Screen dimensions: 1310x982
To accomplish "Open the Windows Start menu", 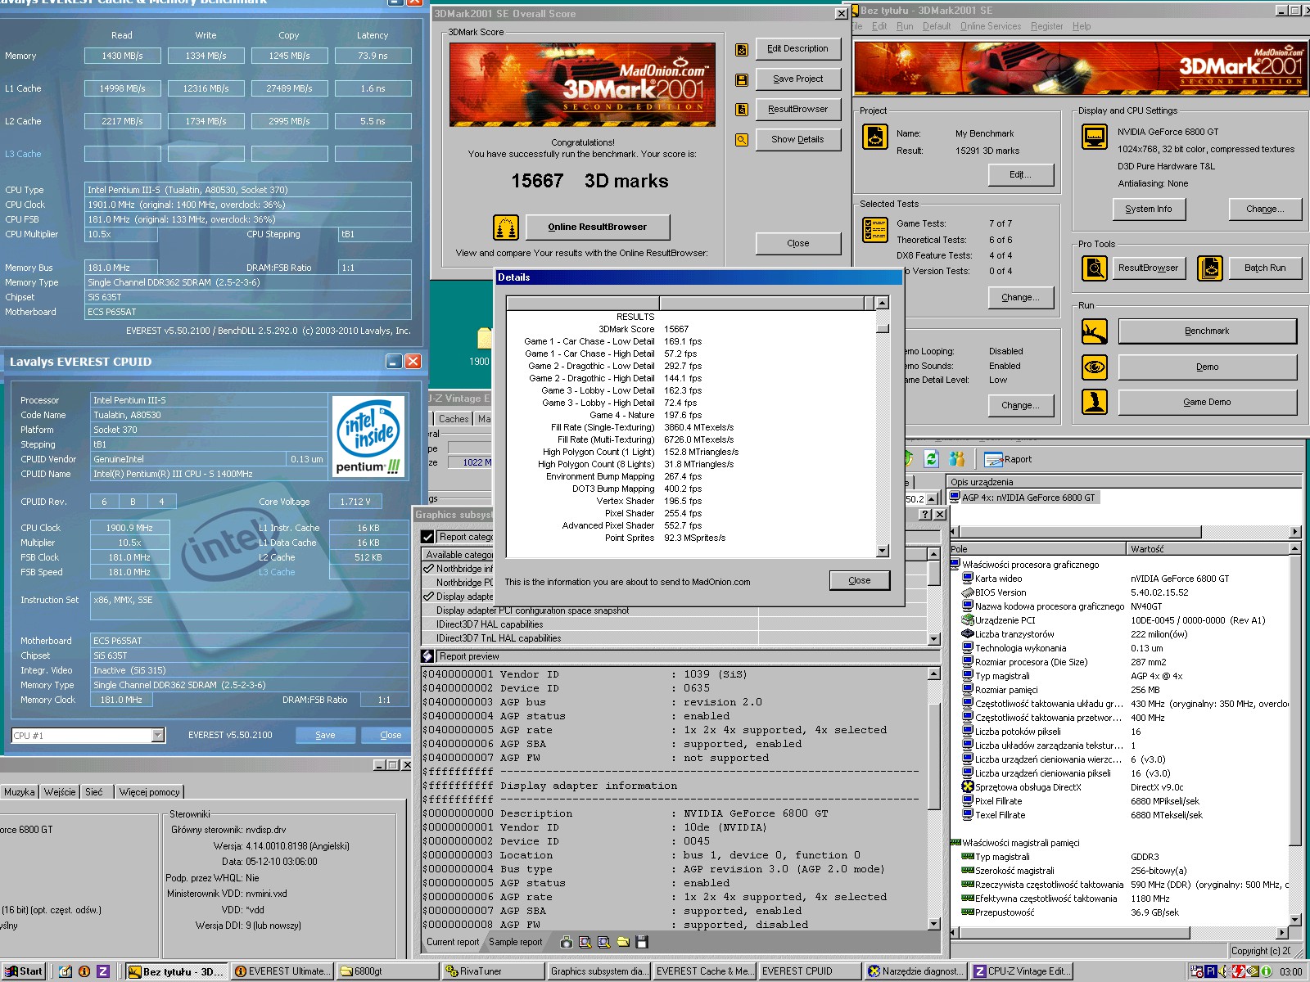I will pos(24,971).
